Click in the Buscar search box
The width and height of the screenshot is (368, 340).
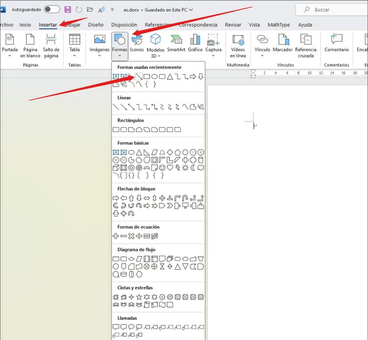pos(332,10)
